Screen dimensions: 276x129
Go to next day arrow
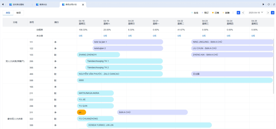click(x=268, y=13)
